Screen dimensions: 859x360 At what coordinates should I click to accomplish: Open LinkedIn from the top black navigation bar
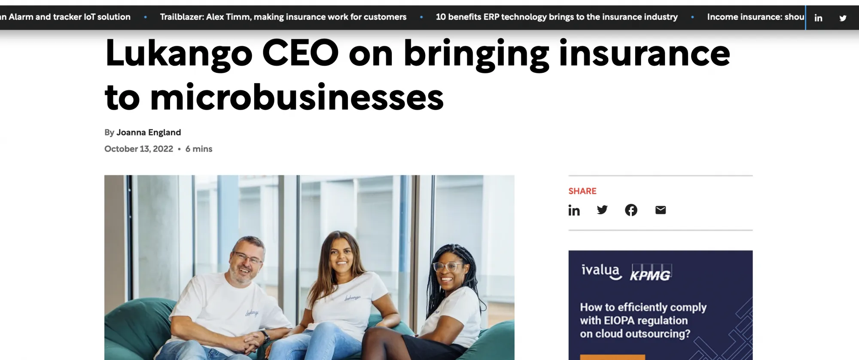(x=818, y=18)
